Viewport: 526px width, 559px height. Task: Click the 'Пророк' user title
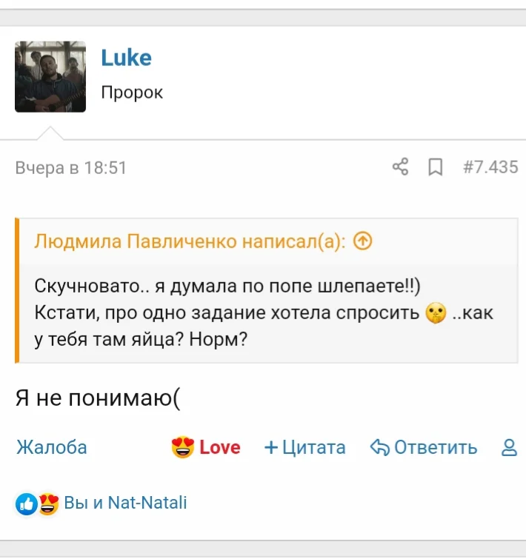click(132, 93)
